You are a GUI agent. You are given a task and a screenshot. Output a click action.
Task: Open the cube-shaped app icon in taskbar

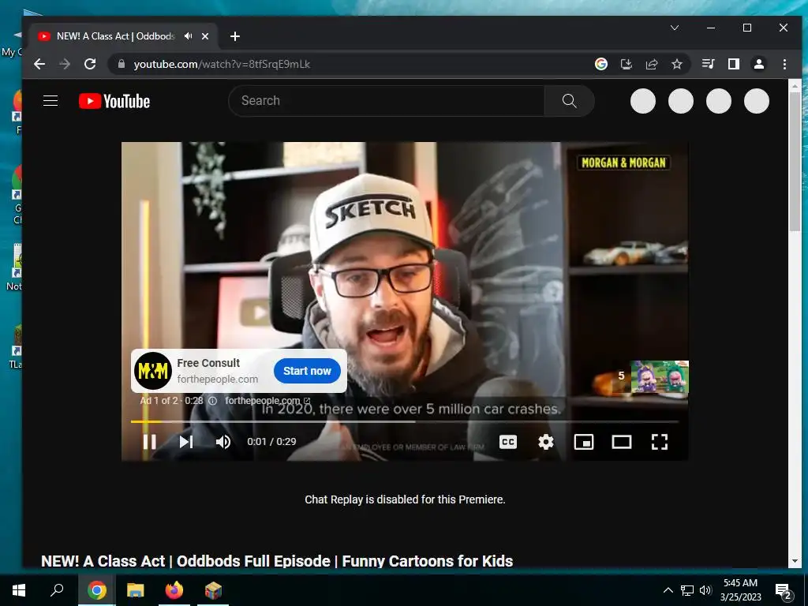[x=213, y=590]
